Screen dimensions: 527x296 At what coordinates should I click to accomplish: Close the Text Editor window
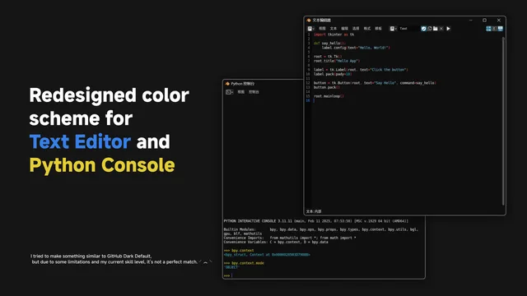coord(499,20)
